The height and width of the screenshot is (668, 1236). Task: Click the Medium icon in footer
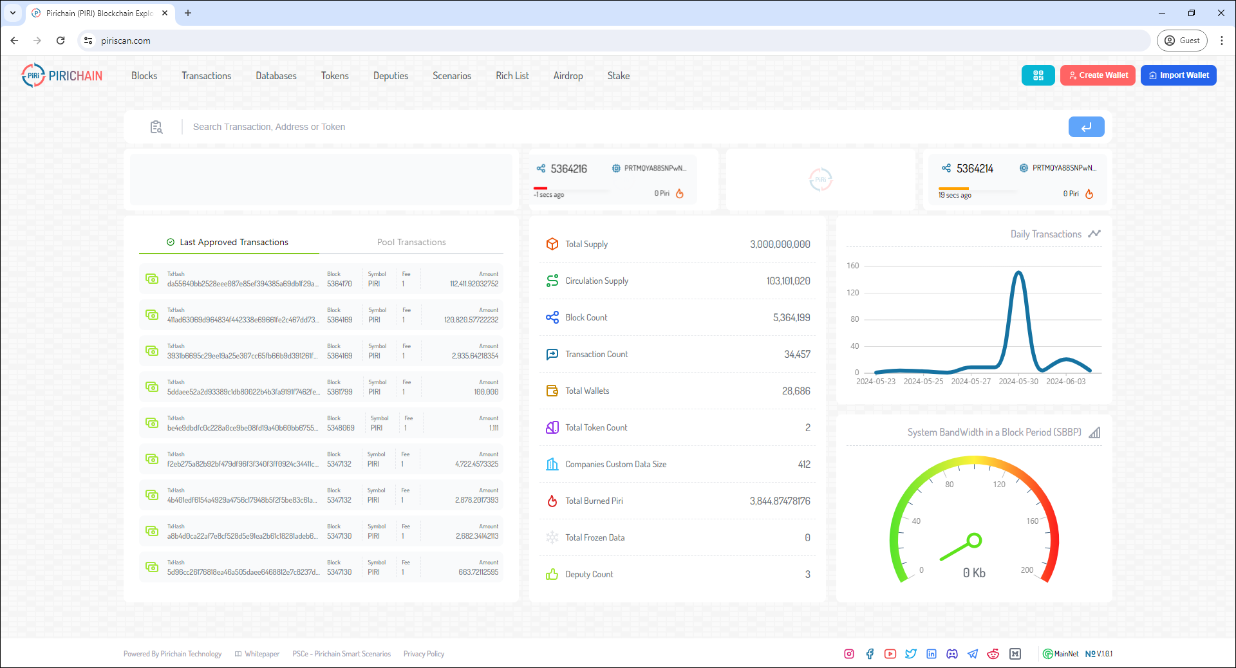1015,654
